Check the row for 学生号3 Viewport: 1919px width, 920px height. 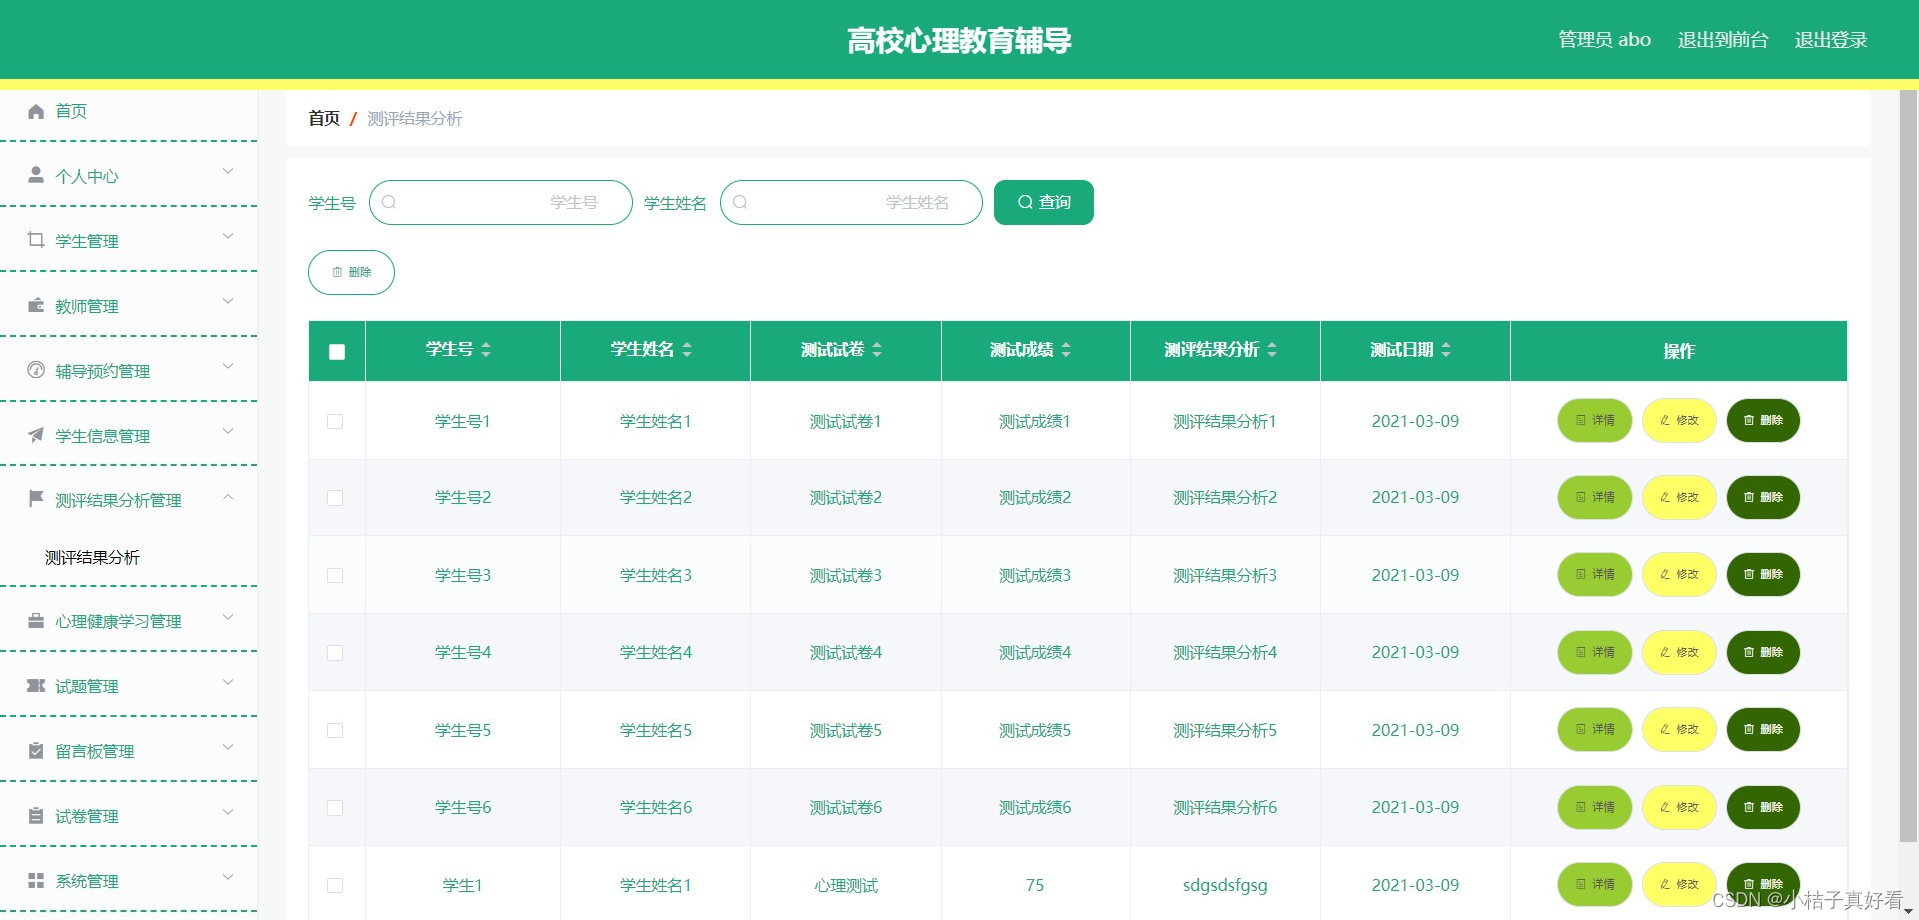point(335,575)
